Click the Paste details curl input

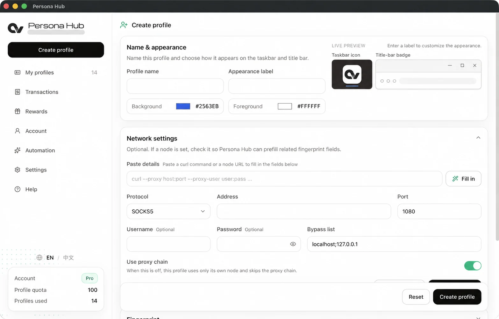284,179
